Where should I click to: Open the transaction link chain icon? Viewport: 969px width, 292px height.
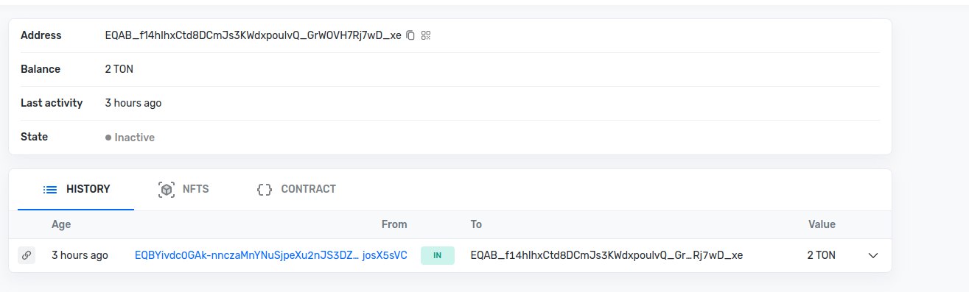(x=27, y=255)
